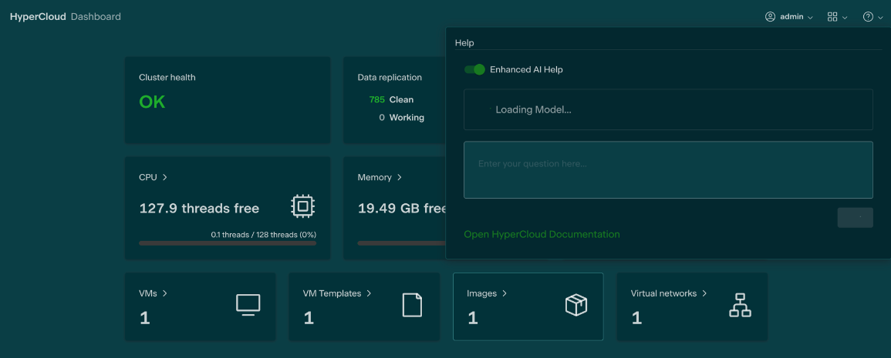This screenshot has width=891, height=358.
Task: Open the VM Templates section
Action: pyautogui.click(x=337, y=293)
